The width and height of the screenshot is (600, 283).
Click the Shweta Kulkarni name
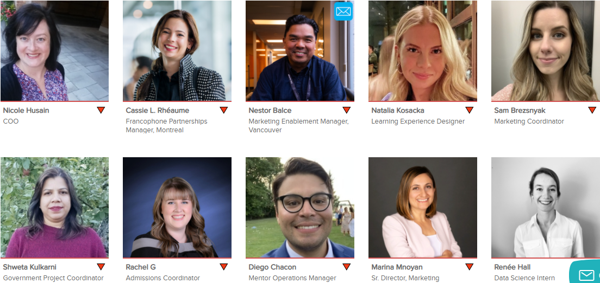click(29, 267)
